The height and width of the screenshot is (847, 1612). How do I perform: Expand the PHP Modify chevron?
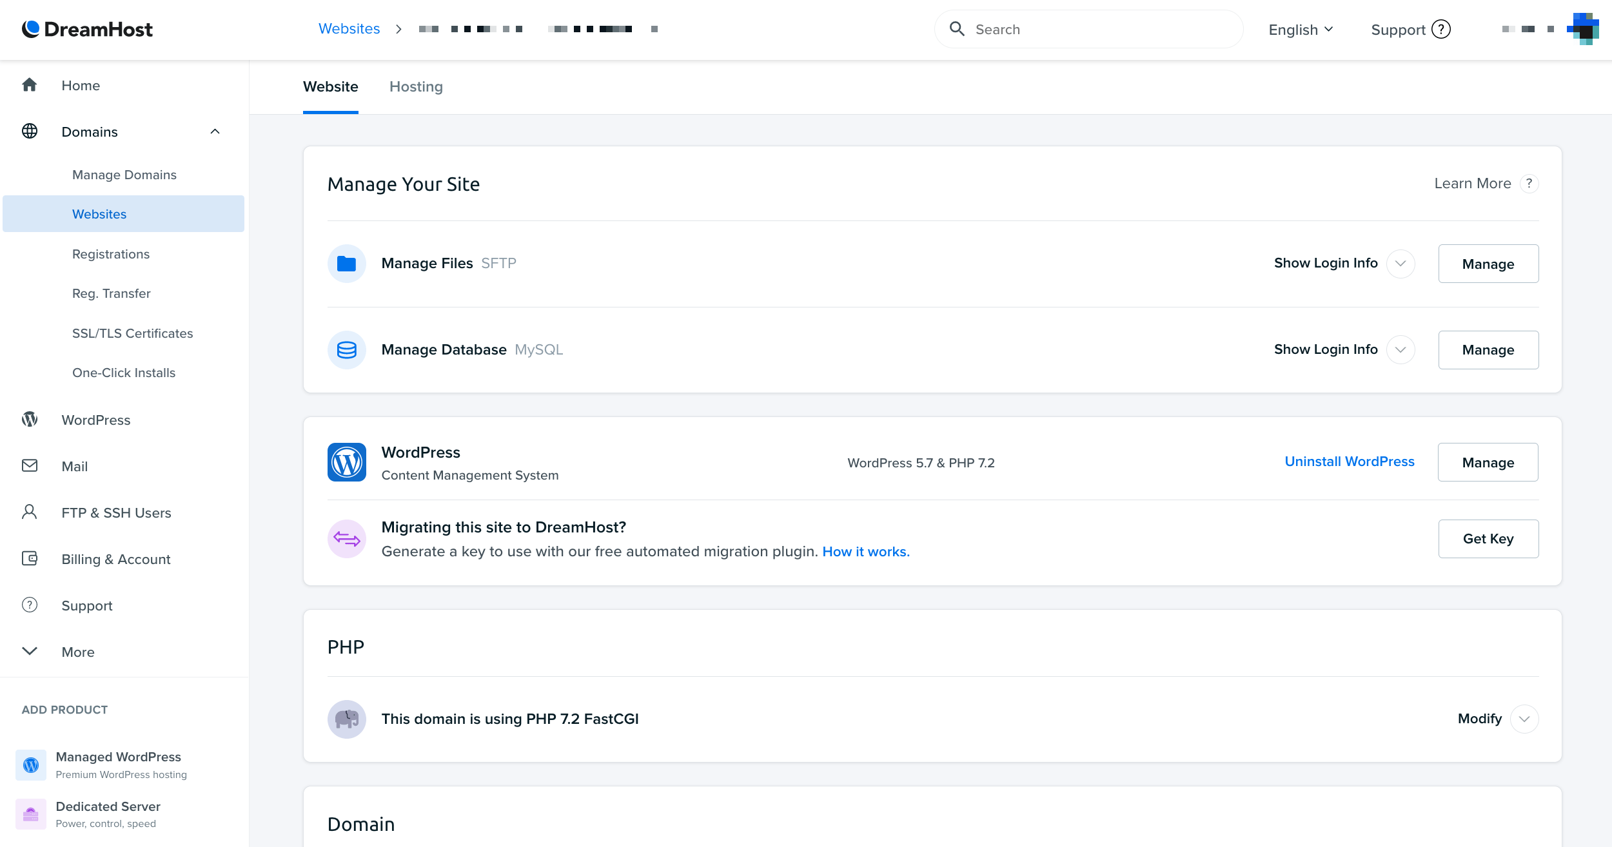[1524, 719]
